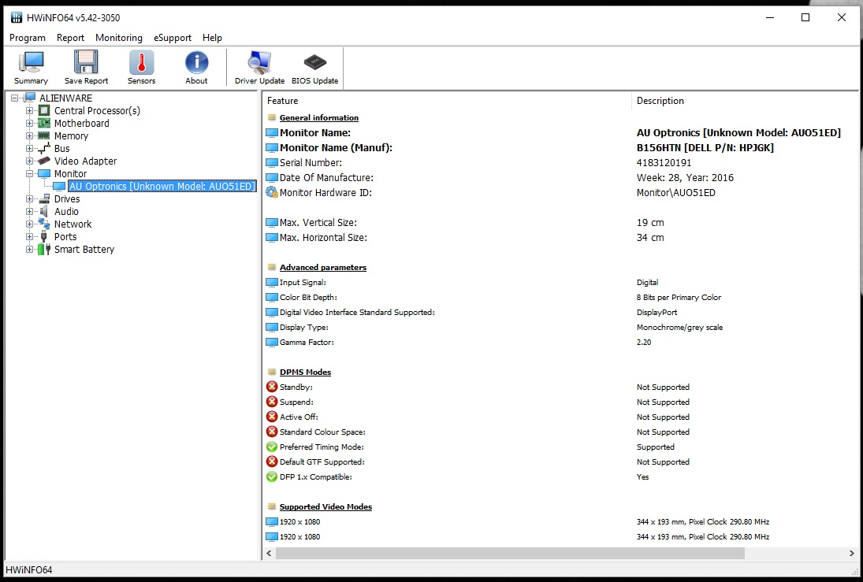Open the Program menu
The width and height of the screenshot is (863, 582).
28,37
